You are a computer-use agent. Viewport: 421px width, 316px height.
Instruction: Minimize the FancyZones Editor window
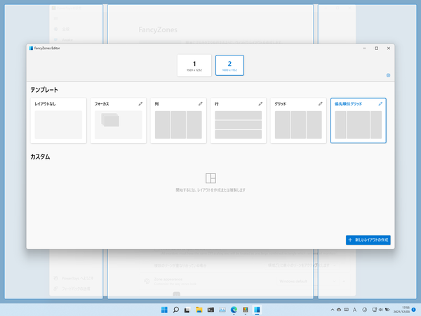click(x=364, y=48)
